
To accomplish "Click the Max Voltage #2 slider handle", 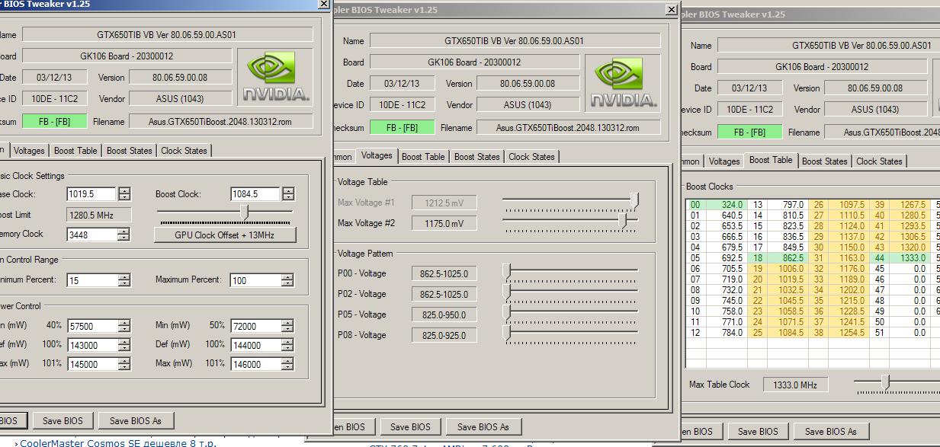I will (x=624, y=221).
